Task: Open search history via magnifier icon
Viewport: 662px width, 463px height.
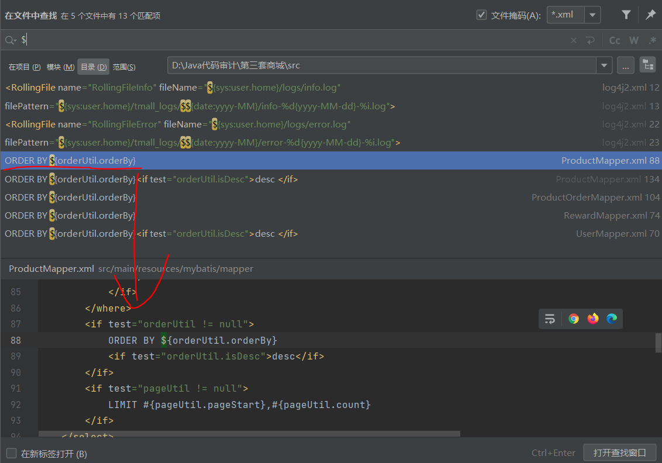Action: [x=11, y=40]
